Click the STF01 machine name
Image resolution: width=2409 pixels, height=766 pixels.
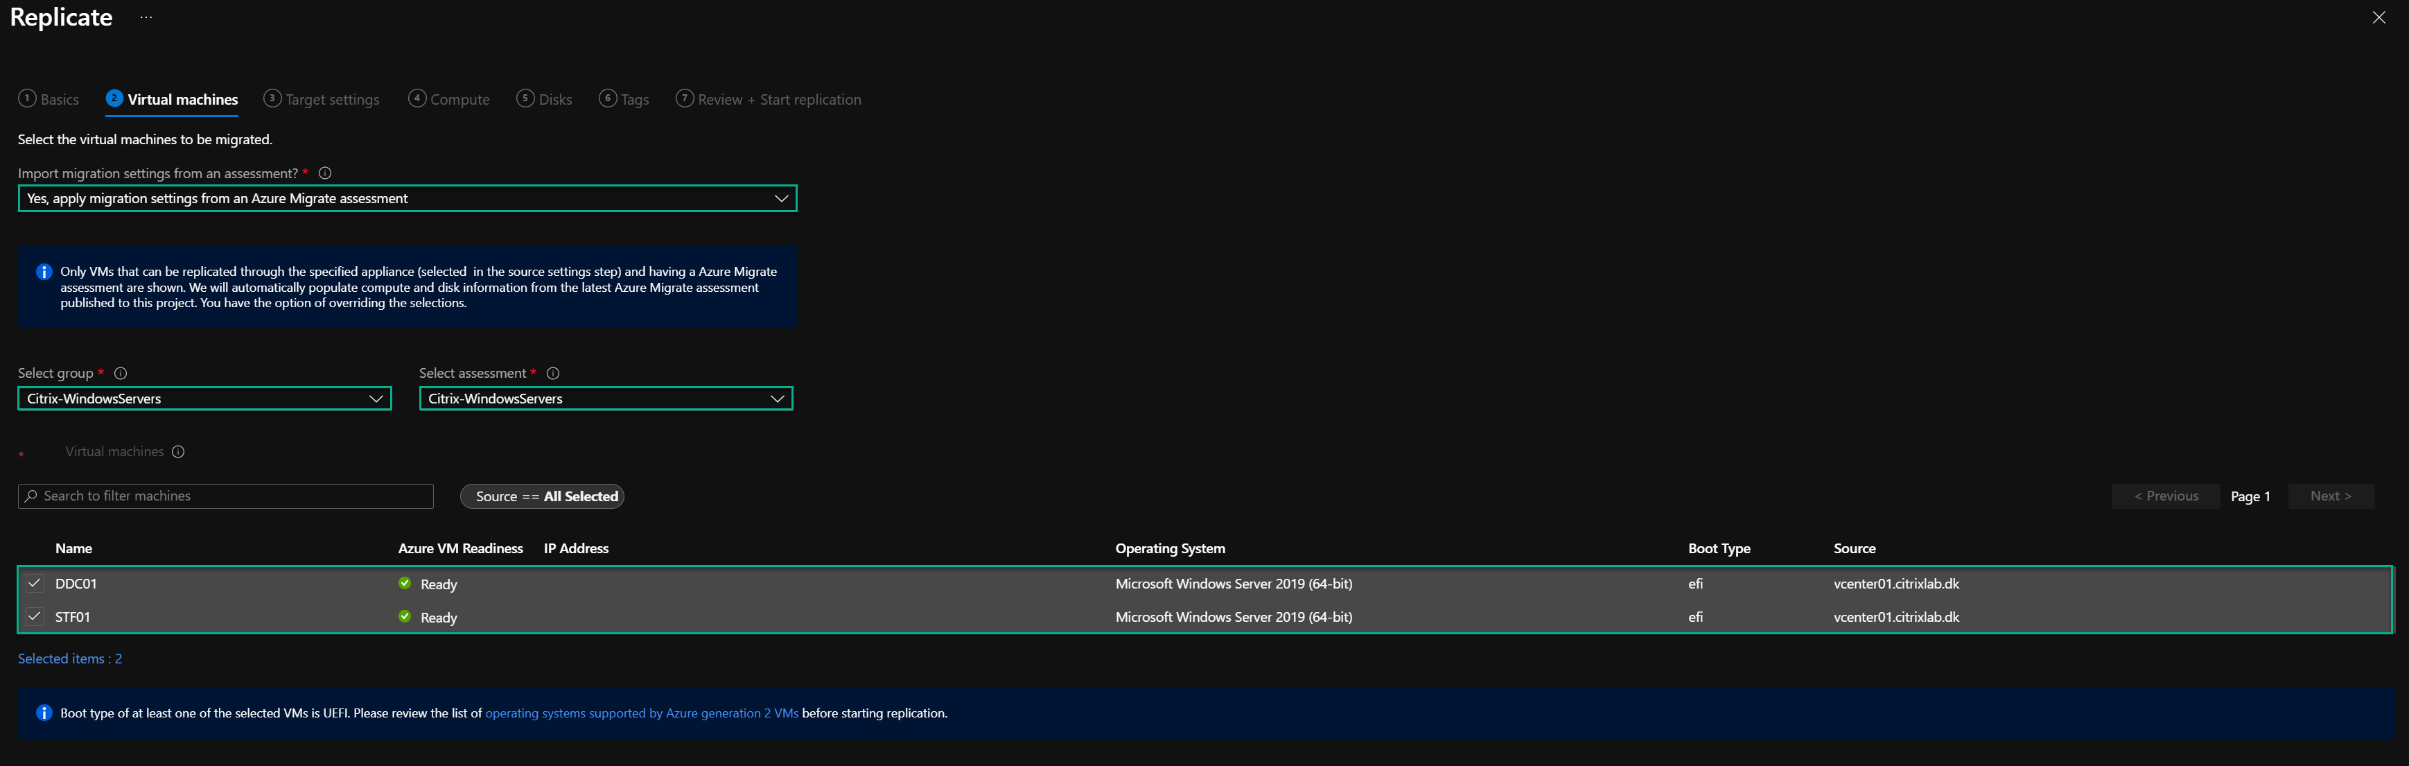click(73, 617)
